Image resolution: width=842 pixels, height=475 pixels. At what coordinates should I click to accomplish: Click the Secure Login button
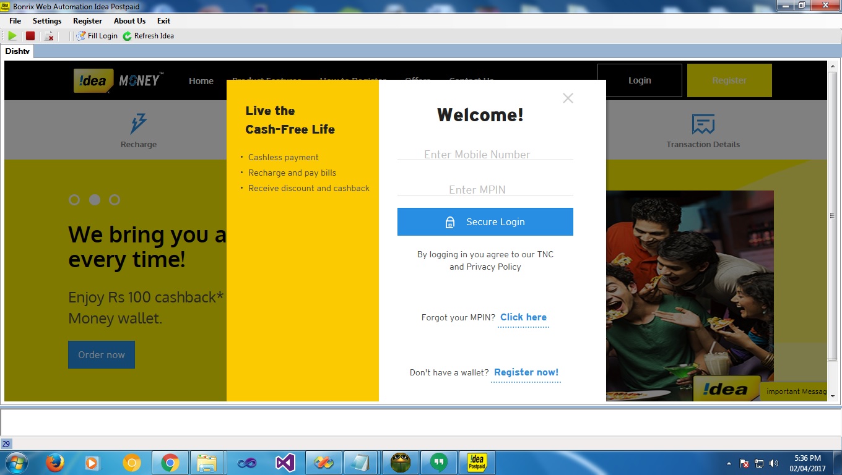click(x=485, y=221)
